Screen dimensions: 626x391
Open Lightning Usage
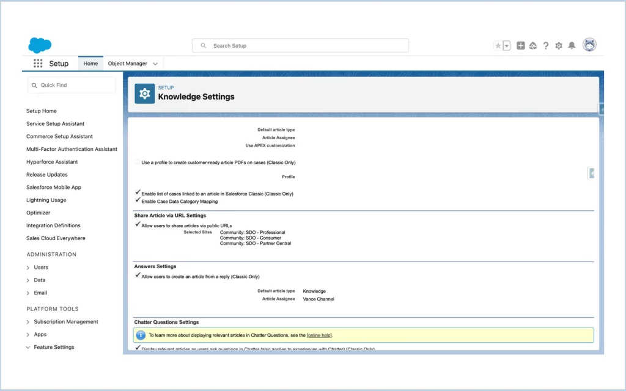[46, 200]
